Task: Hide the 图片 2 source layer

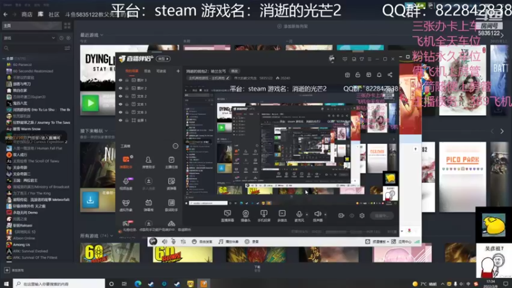Action: click(x=120, y=88)
